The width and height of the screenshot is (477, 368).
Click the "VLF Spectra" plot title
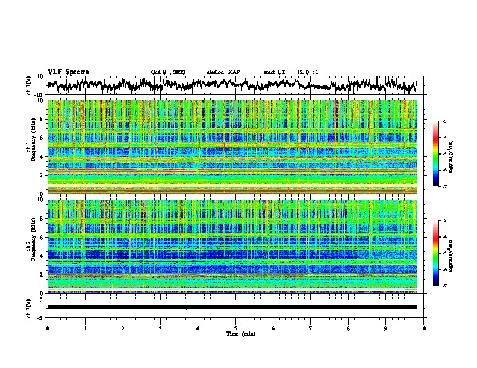pos(68,72)
